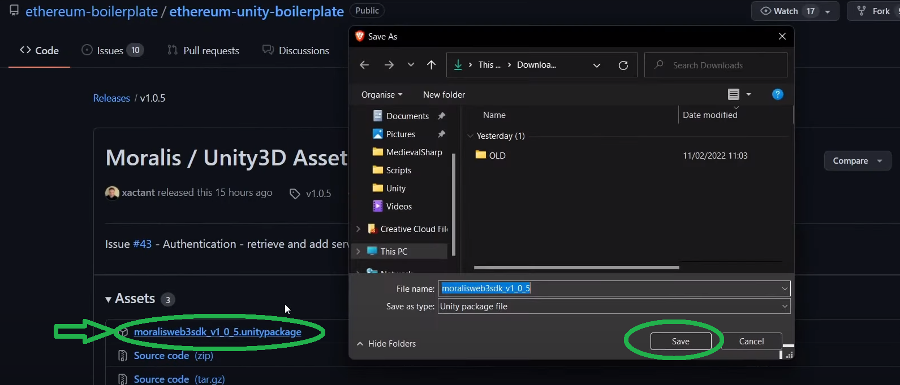Open the OLD folder

[x=491, y=155]
